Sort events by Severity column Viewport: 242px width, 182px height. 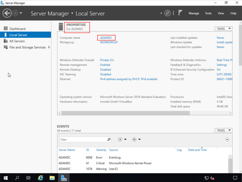(101, 150)
